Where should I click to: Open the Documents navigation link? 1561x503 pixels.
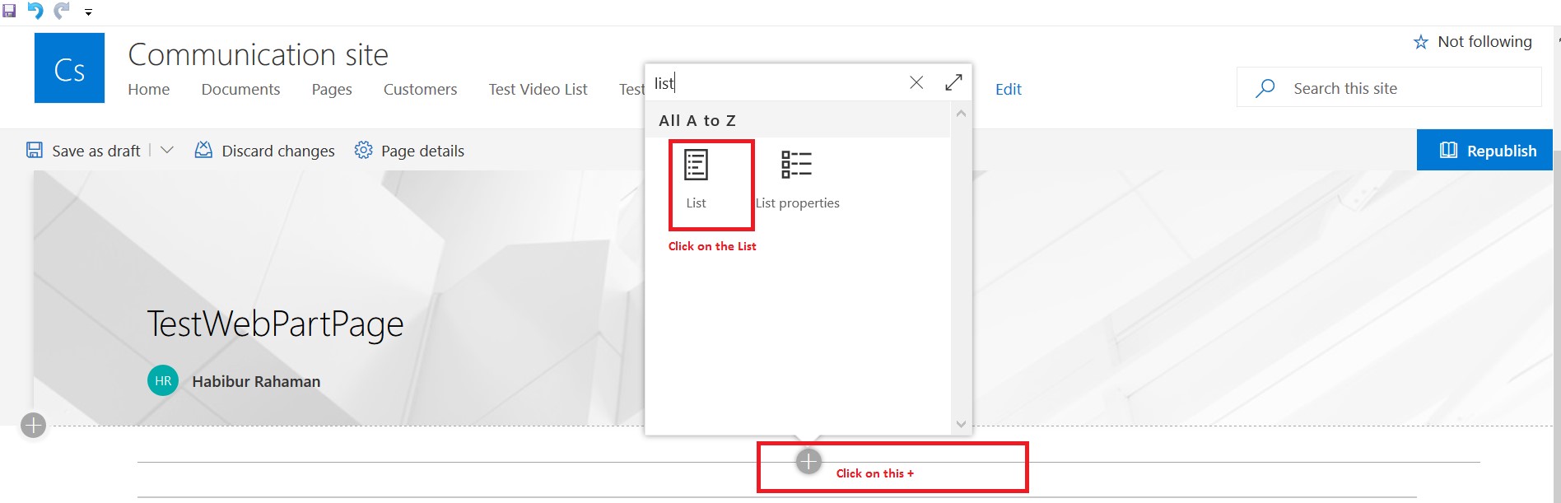[x=240, y=89]
